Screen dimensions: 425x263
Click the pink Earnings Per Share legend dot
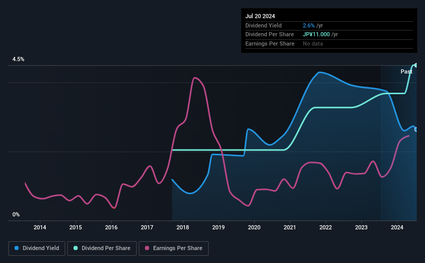[147, 248]
